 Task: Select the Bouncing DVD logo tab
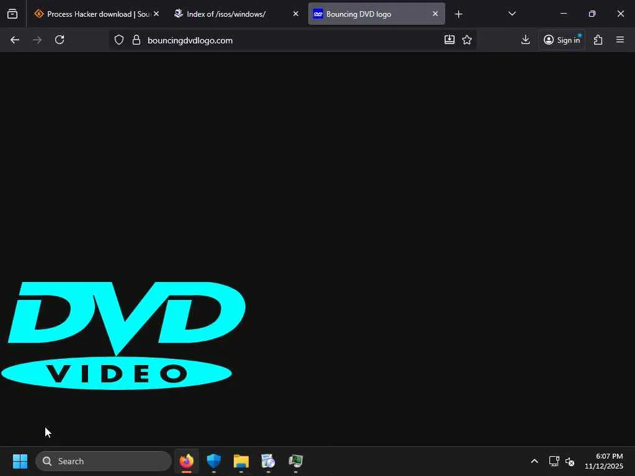(376, 14)
